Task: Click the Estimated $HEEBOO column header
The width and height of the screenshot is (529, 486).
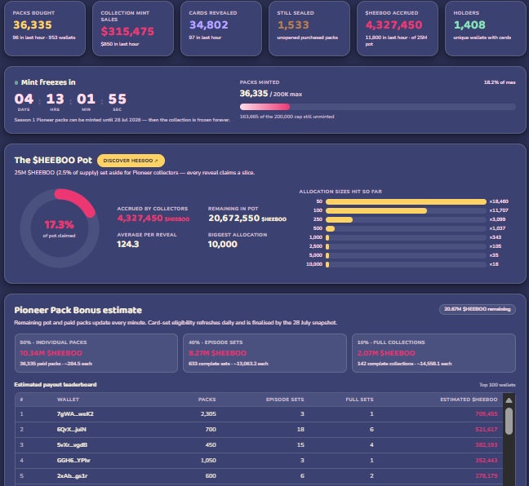Action: tap(469, 400)
